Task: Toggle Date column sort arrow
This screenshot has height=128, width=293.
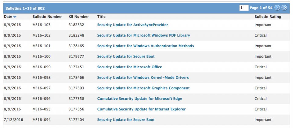Action: coord(15,17)
